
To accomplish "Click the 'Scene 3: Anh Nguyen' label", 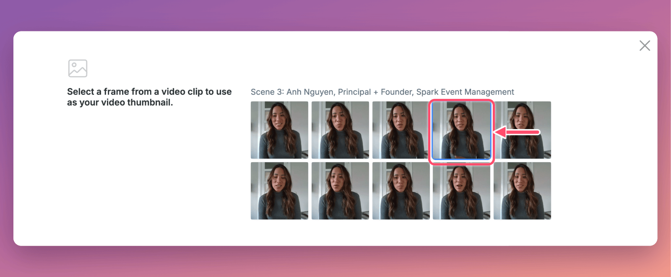I will coord(382,92).
